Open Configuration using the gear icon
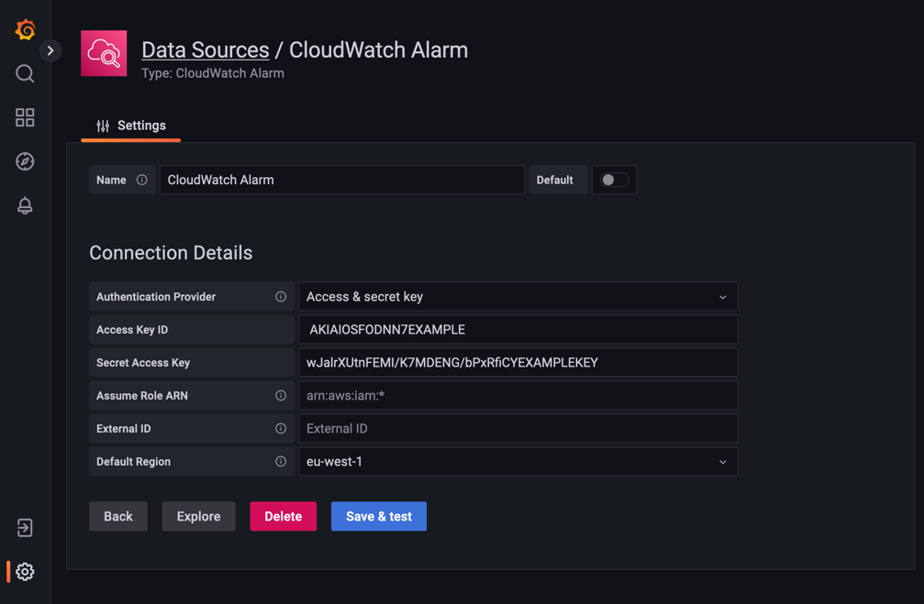 point(24,571)
